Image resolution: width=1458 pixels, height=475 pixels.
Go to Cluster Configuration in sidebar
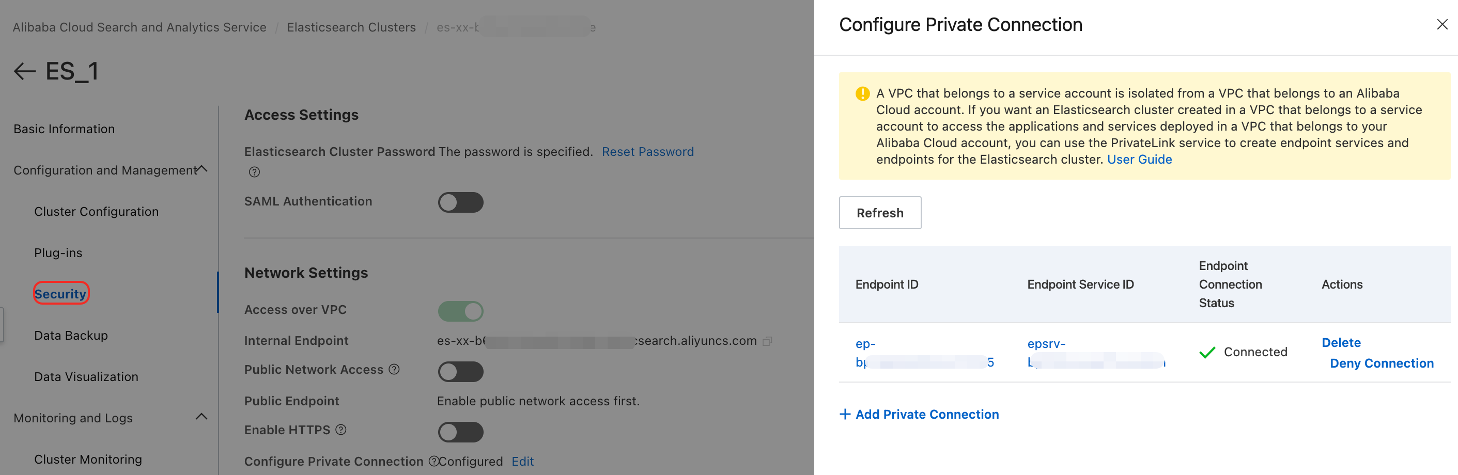96,212
